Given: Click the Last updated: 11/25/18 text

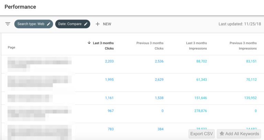Looking at the screenshot, I should click(x=240, y=24).
